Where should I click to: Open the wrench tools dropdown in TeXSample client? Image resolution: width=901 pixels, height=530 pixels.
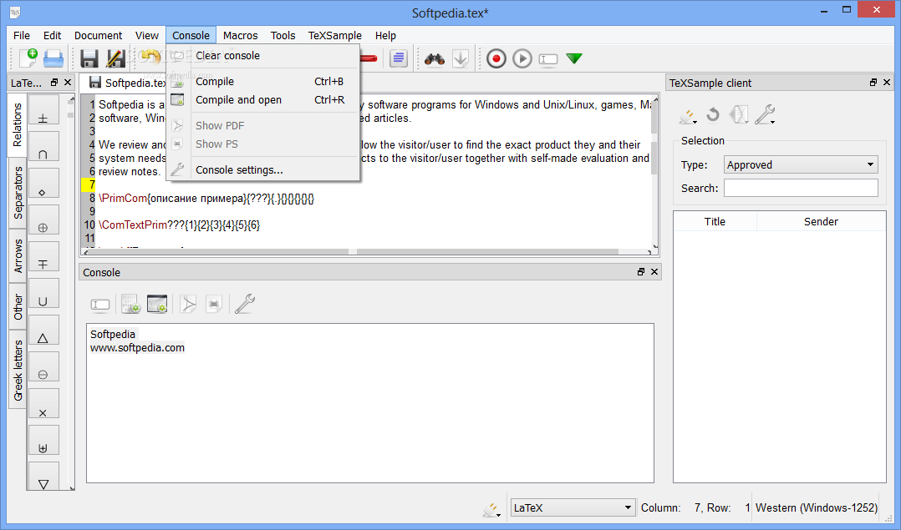[765, 114]
